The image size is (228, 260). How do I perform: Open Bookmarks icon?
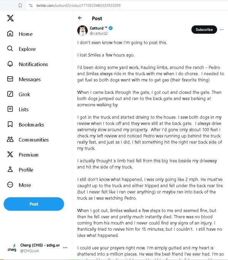point(10,124)
